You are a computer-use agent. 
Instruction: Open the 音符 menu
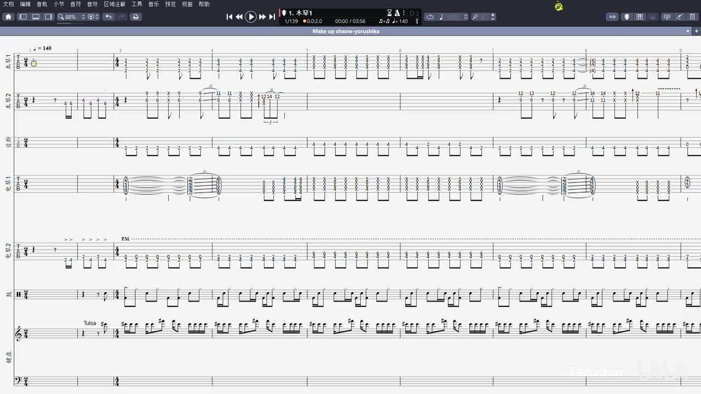(76, 4)
